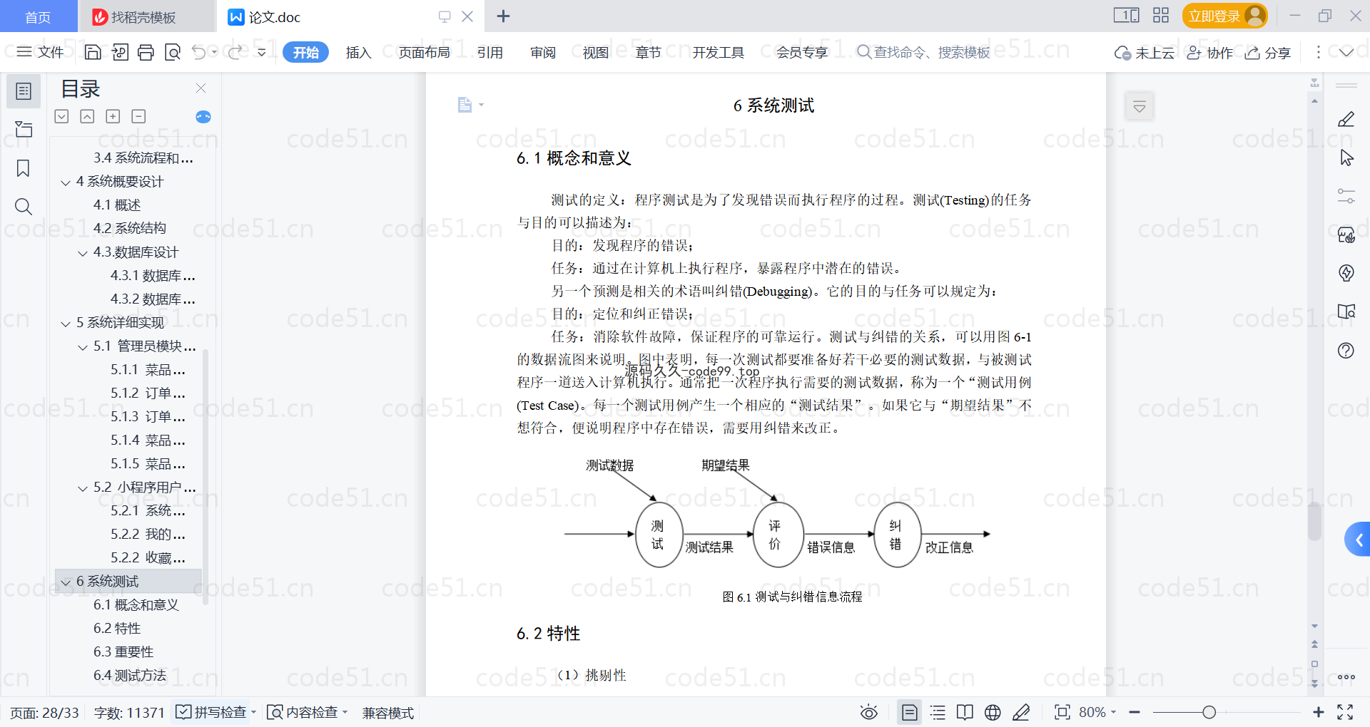The width and height of the screenshot is (1370, 727).
Task: Switch to the 审阅 ribbon tab
Action: 543,52
